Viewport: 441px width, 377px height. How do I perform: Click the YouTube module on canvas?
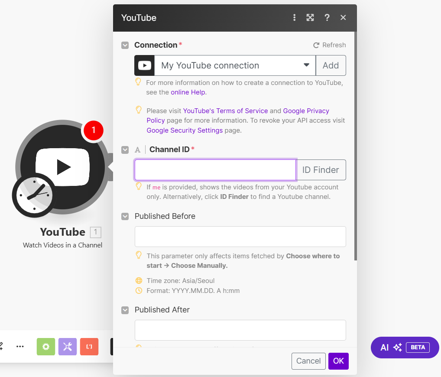pyautogui.click(x=62, y=167)
